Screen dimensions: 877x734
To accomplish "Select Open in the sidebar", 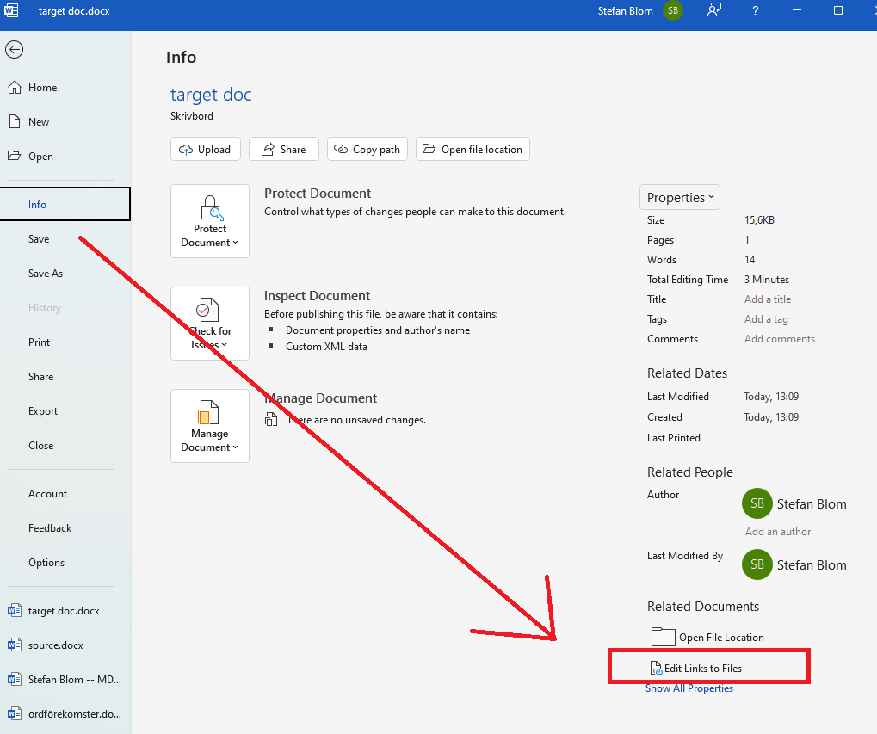I will [x=66, y=157].
